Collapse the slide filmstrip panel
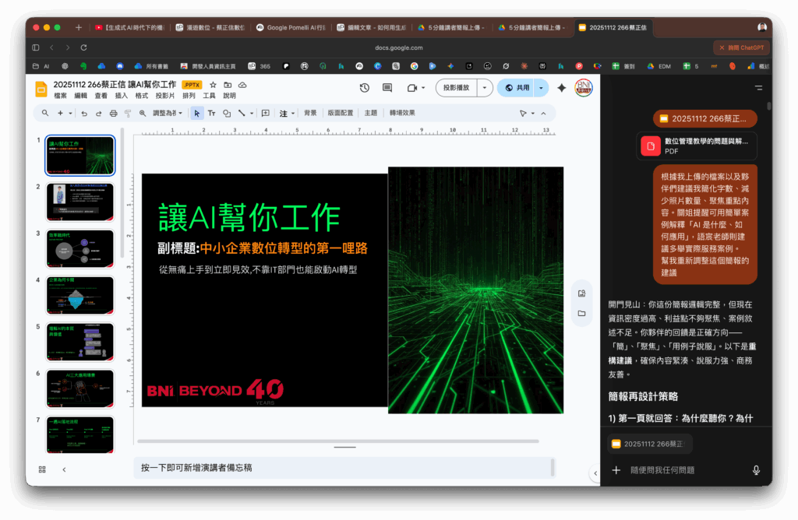 64,469
